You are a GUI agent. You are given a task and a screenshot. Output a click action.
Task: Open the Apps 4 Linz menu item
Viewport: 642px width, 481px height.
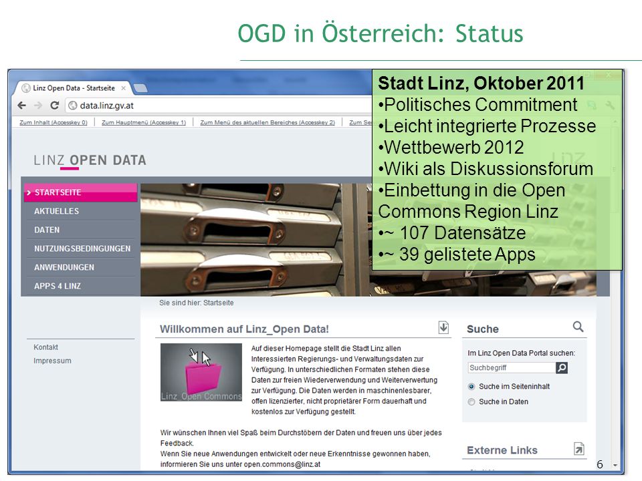coord(81,287)
